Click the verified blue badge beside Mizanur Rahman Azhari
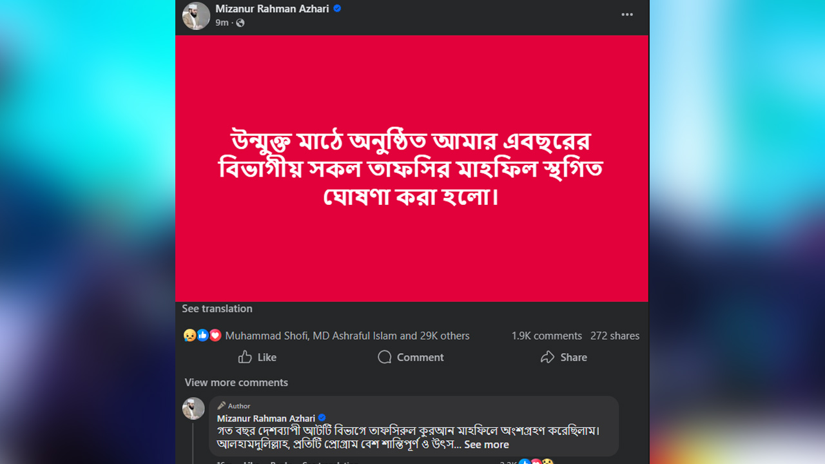The height and width of the screenshot is (464, 825). pyautogui.click(x=338, y=9)
